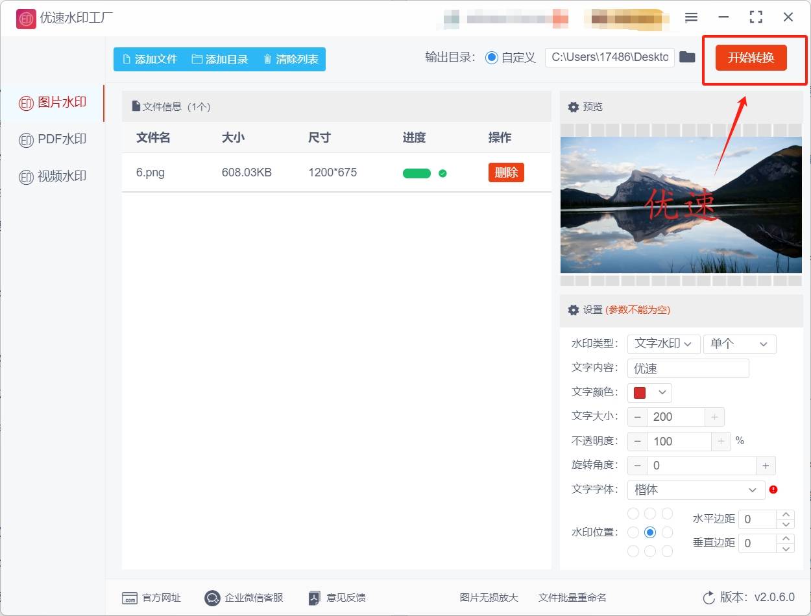Select the top-left watermark position radio
This screenshot has height=616, width=811.
click(633, 513)
